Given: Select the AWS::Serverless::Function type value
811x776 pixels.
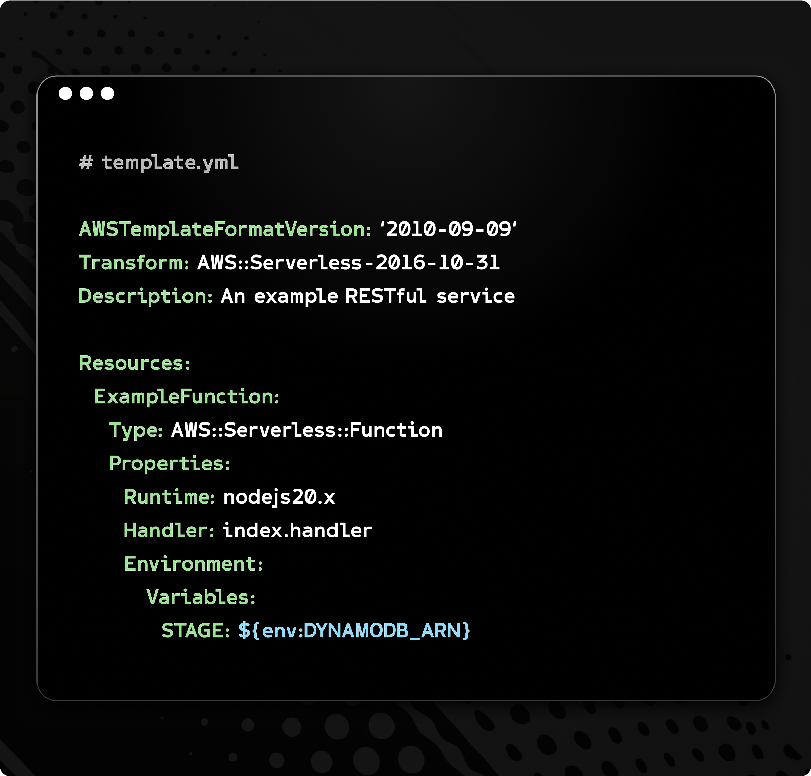Looking at the screenshot, I should [307, 430].
